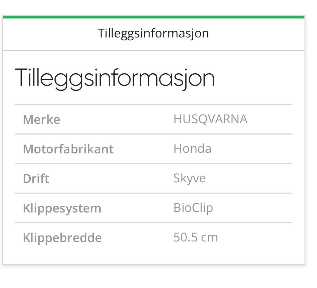Click the Honda value

click(x=192, y=149)
